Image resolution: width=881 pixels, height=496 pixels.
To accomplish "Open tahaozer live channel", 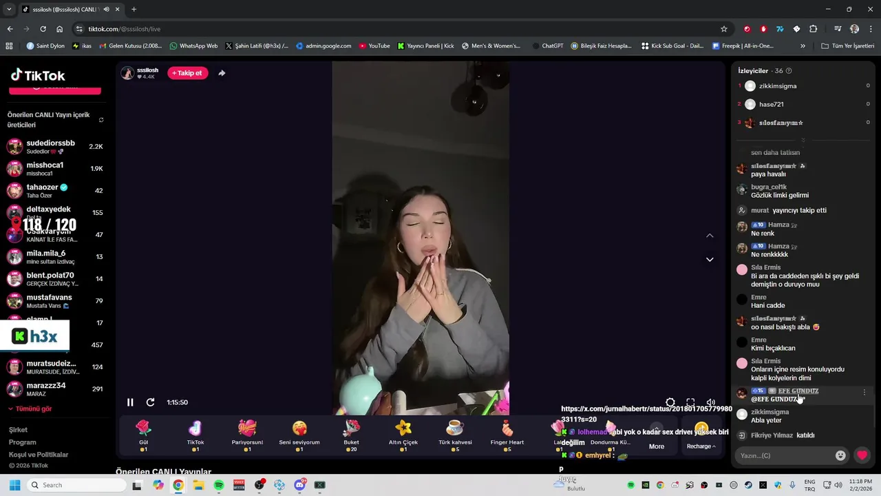I will pos(54,191).
